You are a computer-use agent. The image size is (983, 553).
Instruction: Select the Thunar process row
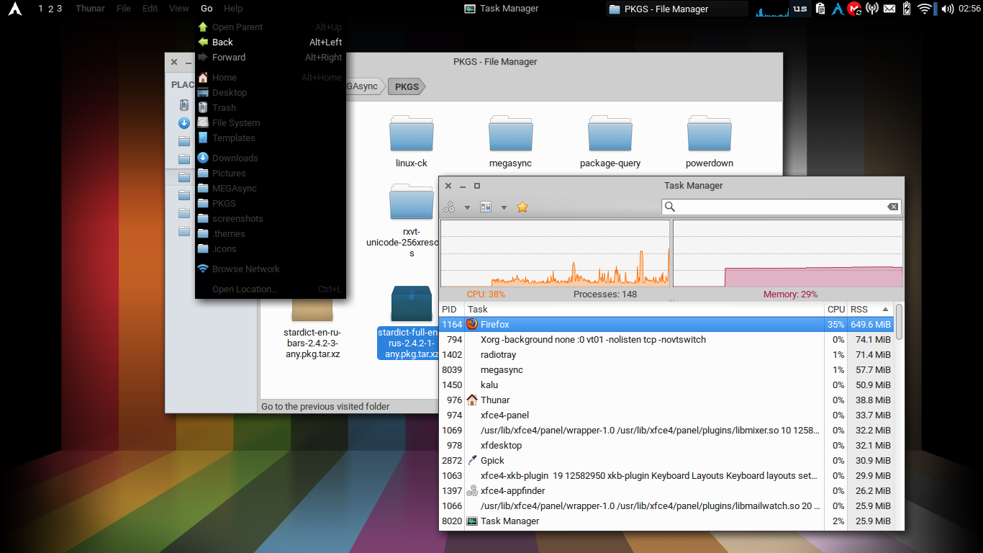pos(666,400)
